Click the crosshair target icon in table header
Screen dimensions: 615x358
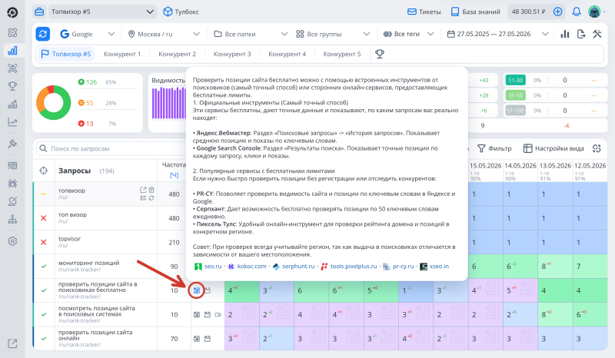[44, 171]
